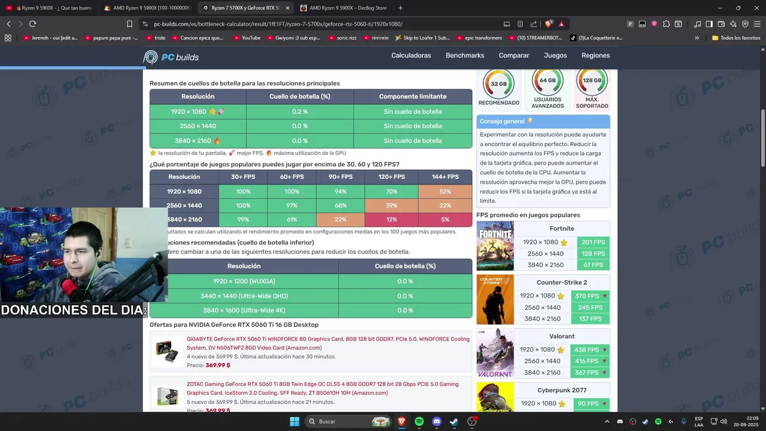Click the 1920 × 1200 (WUXGA) row
Screen dimensions: 766x431
[x=311, y=281]
